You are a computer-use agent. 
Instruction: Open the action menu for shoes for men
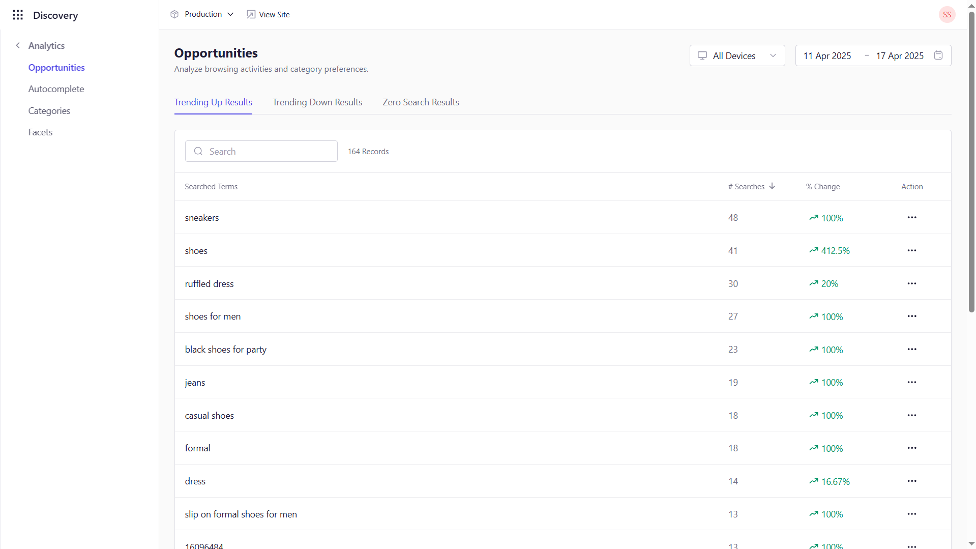point(911,316)
